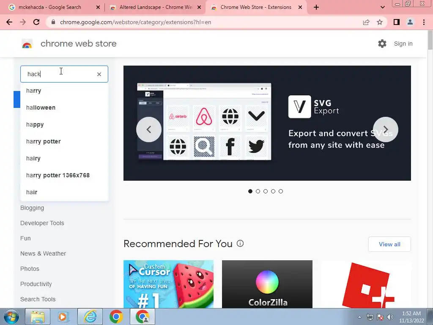Click Sign in
The height and width of the screenshot is (325, 433).
coord(403,44)
